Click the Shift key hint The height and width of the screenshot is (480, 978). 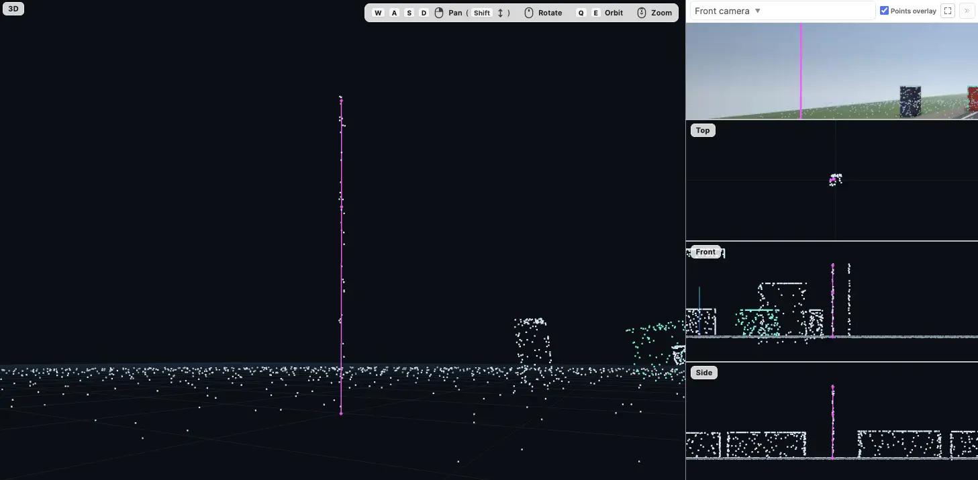click(x=482, y=13)
